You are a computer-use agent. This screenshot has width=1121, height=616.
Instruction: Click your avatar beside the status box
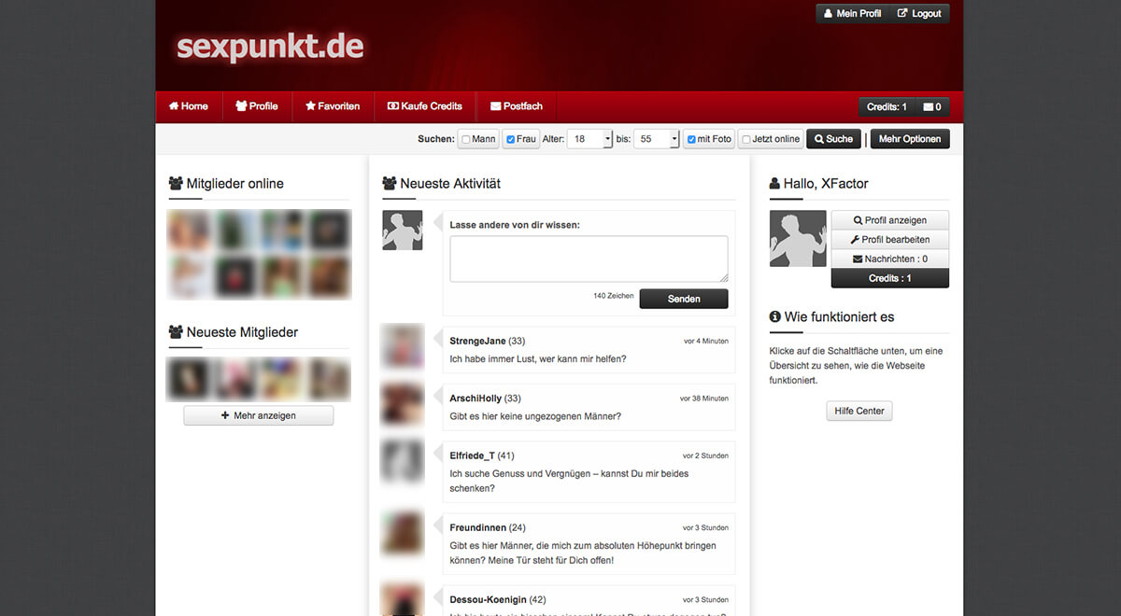[403, 230]
